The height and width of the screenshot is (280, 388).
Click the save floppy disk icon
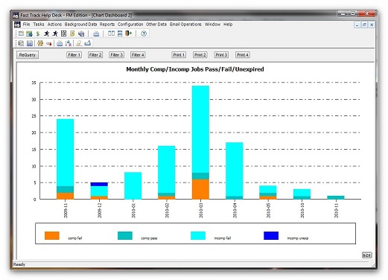click(x=30, y=43)
